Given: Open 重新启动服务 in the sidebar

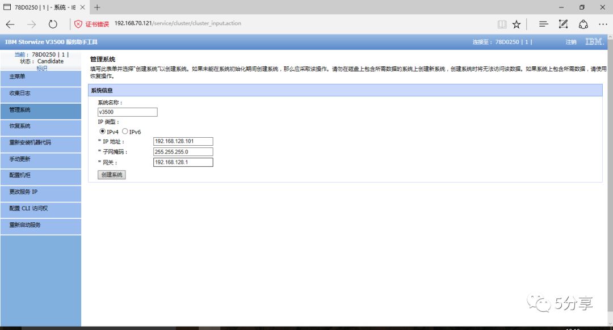Looking at the screenshot, I should 41,226.
